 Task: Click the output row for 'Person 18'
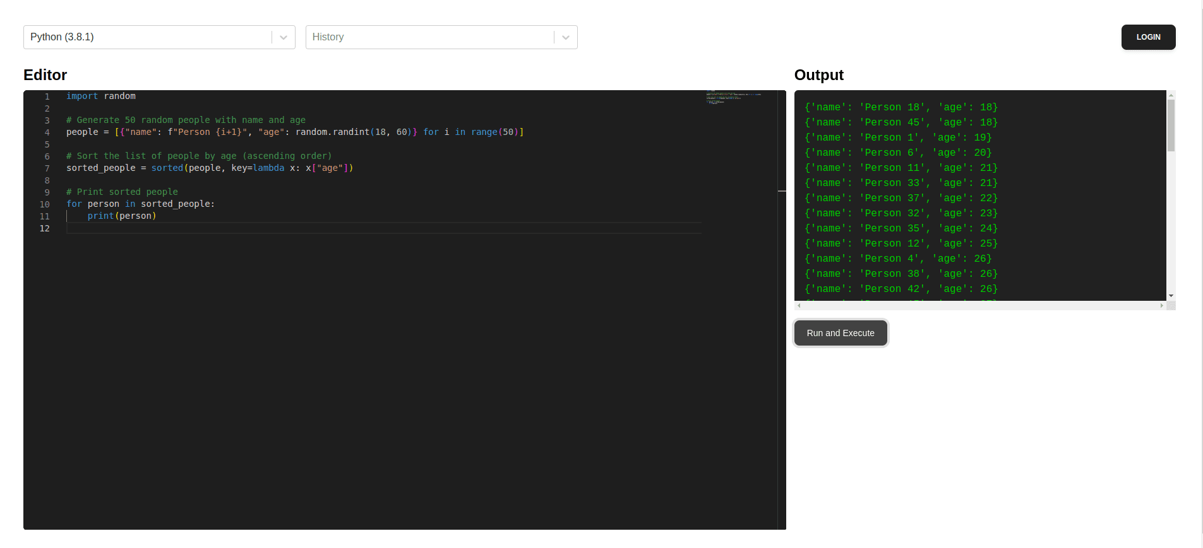coord(901,107)
